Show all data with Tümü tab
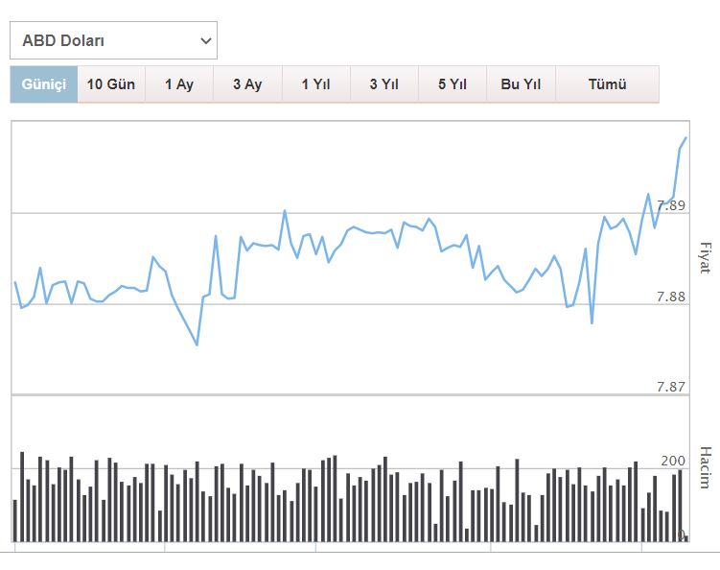This screenshot has height=570, width=720. [x=607, y=84]
